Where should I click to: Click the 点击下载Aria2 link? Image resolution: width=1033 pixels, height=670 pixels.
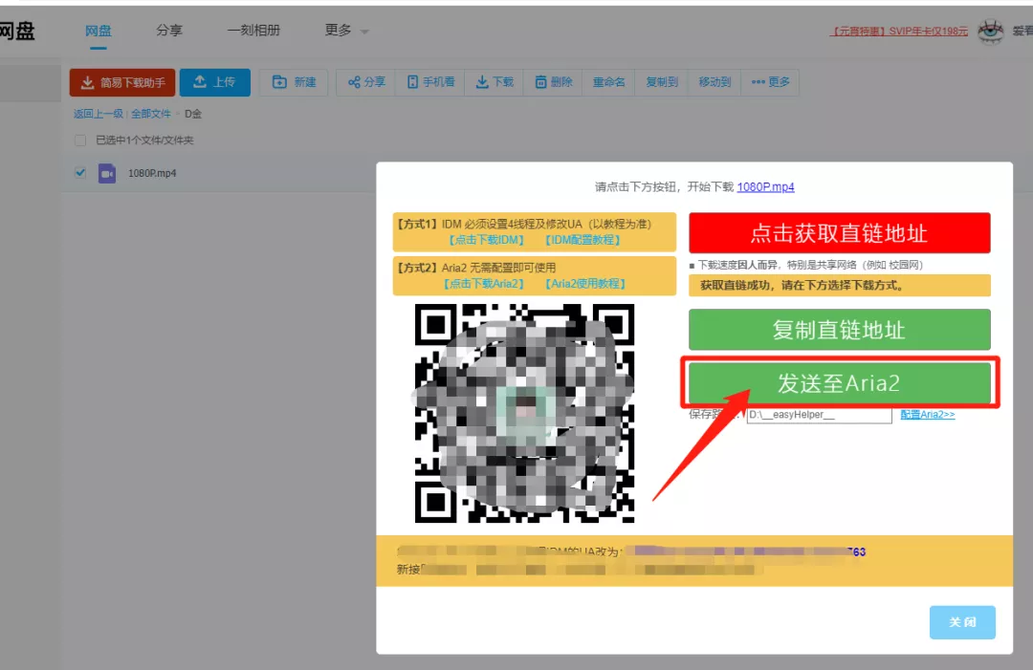tap(484, 284)
